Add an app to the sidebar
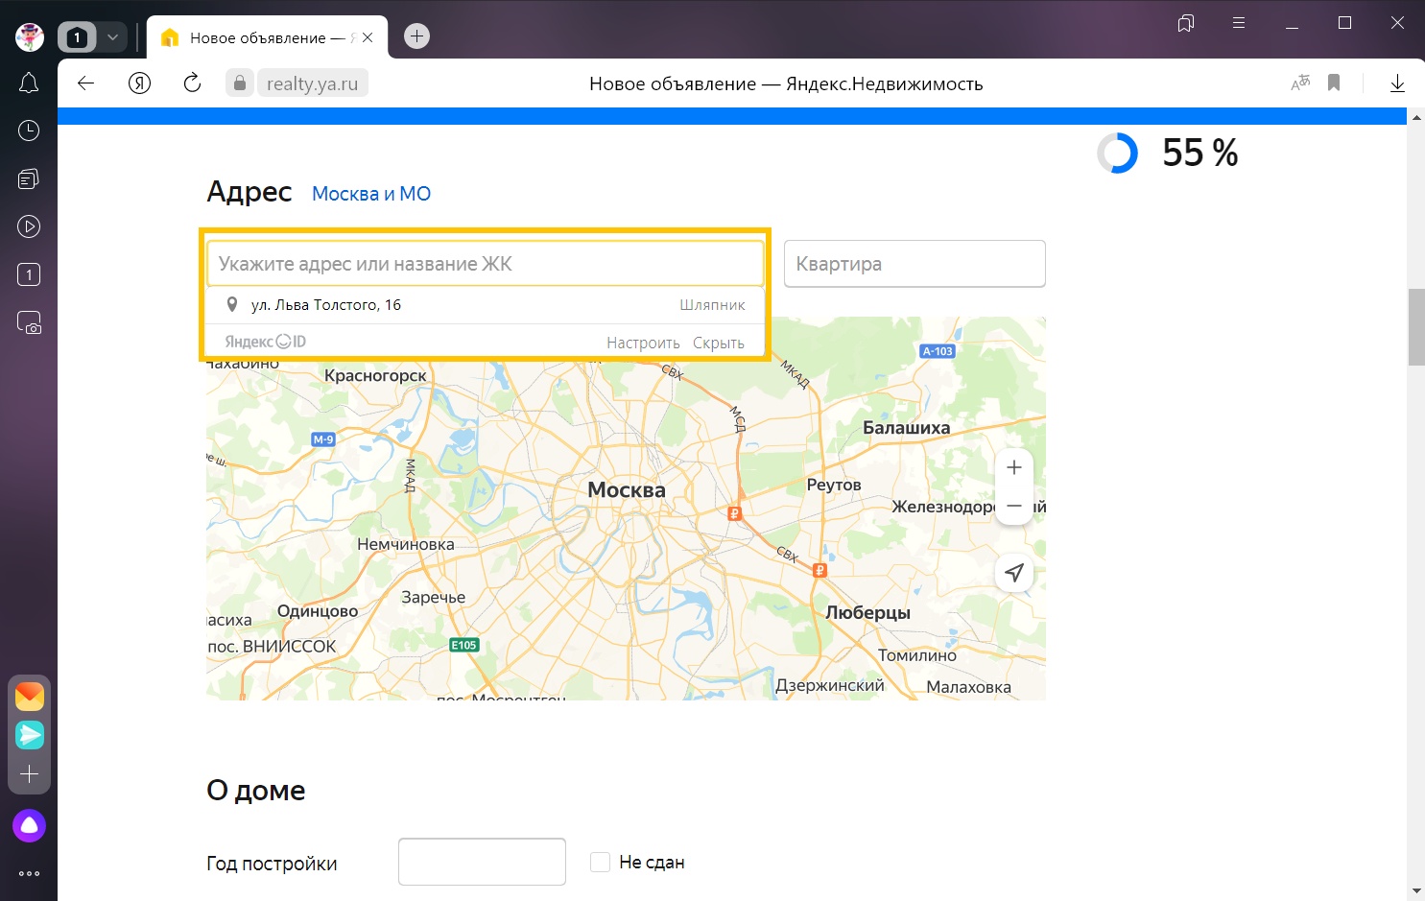Viewport: 1425px width, 901px height. point(30,774)
